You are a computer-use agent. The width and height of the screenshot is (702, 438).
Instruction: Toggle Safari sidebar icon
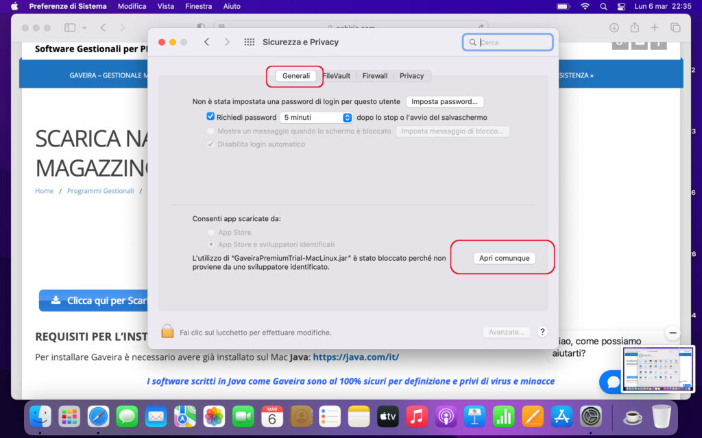tap(70, 27)
